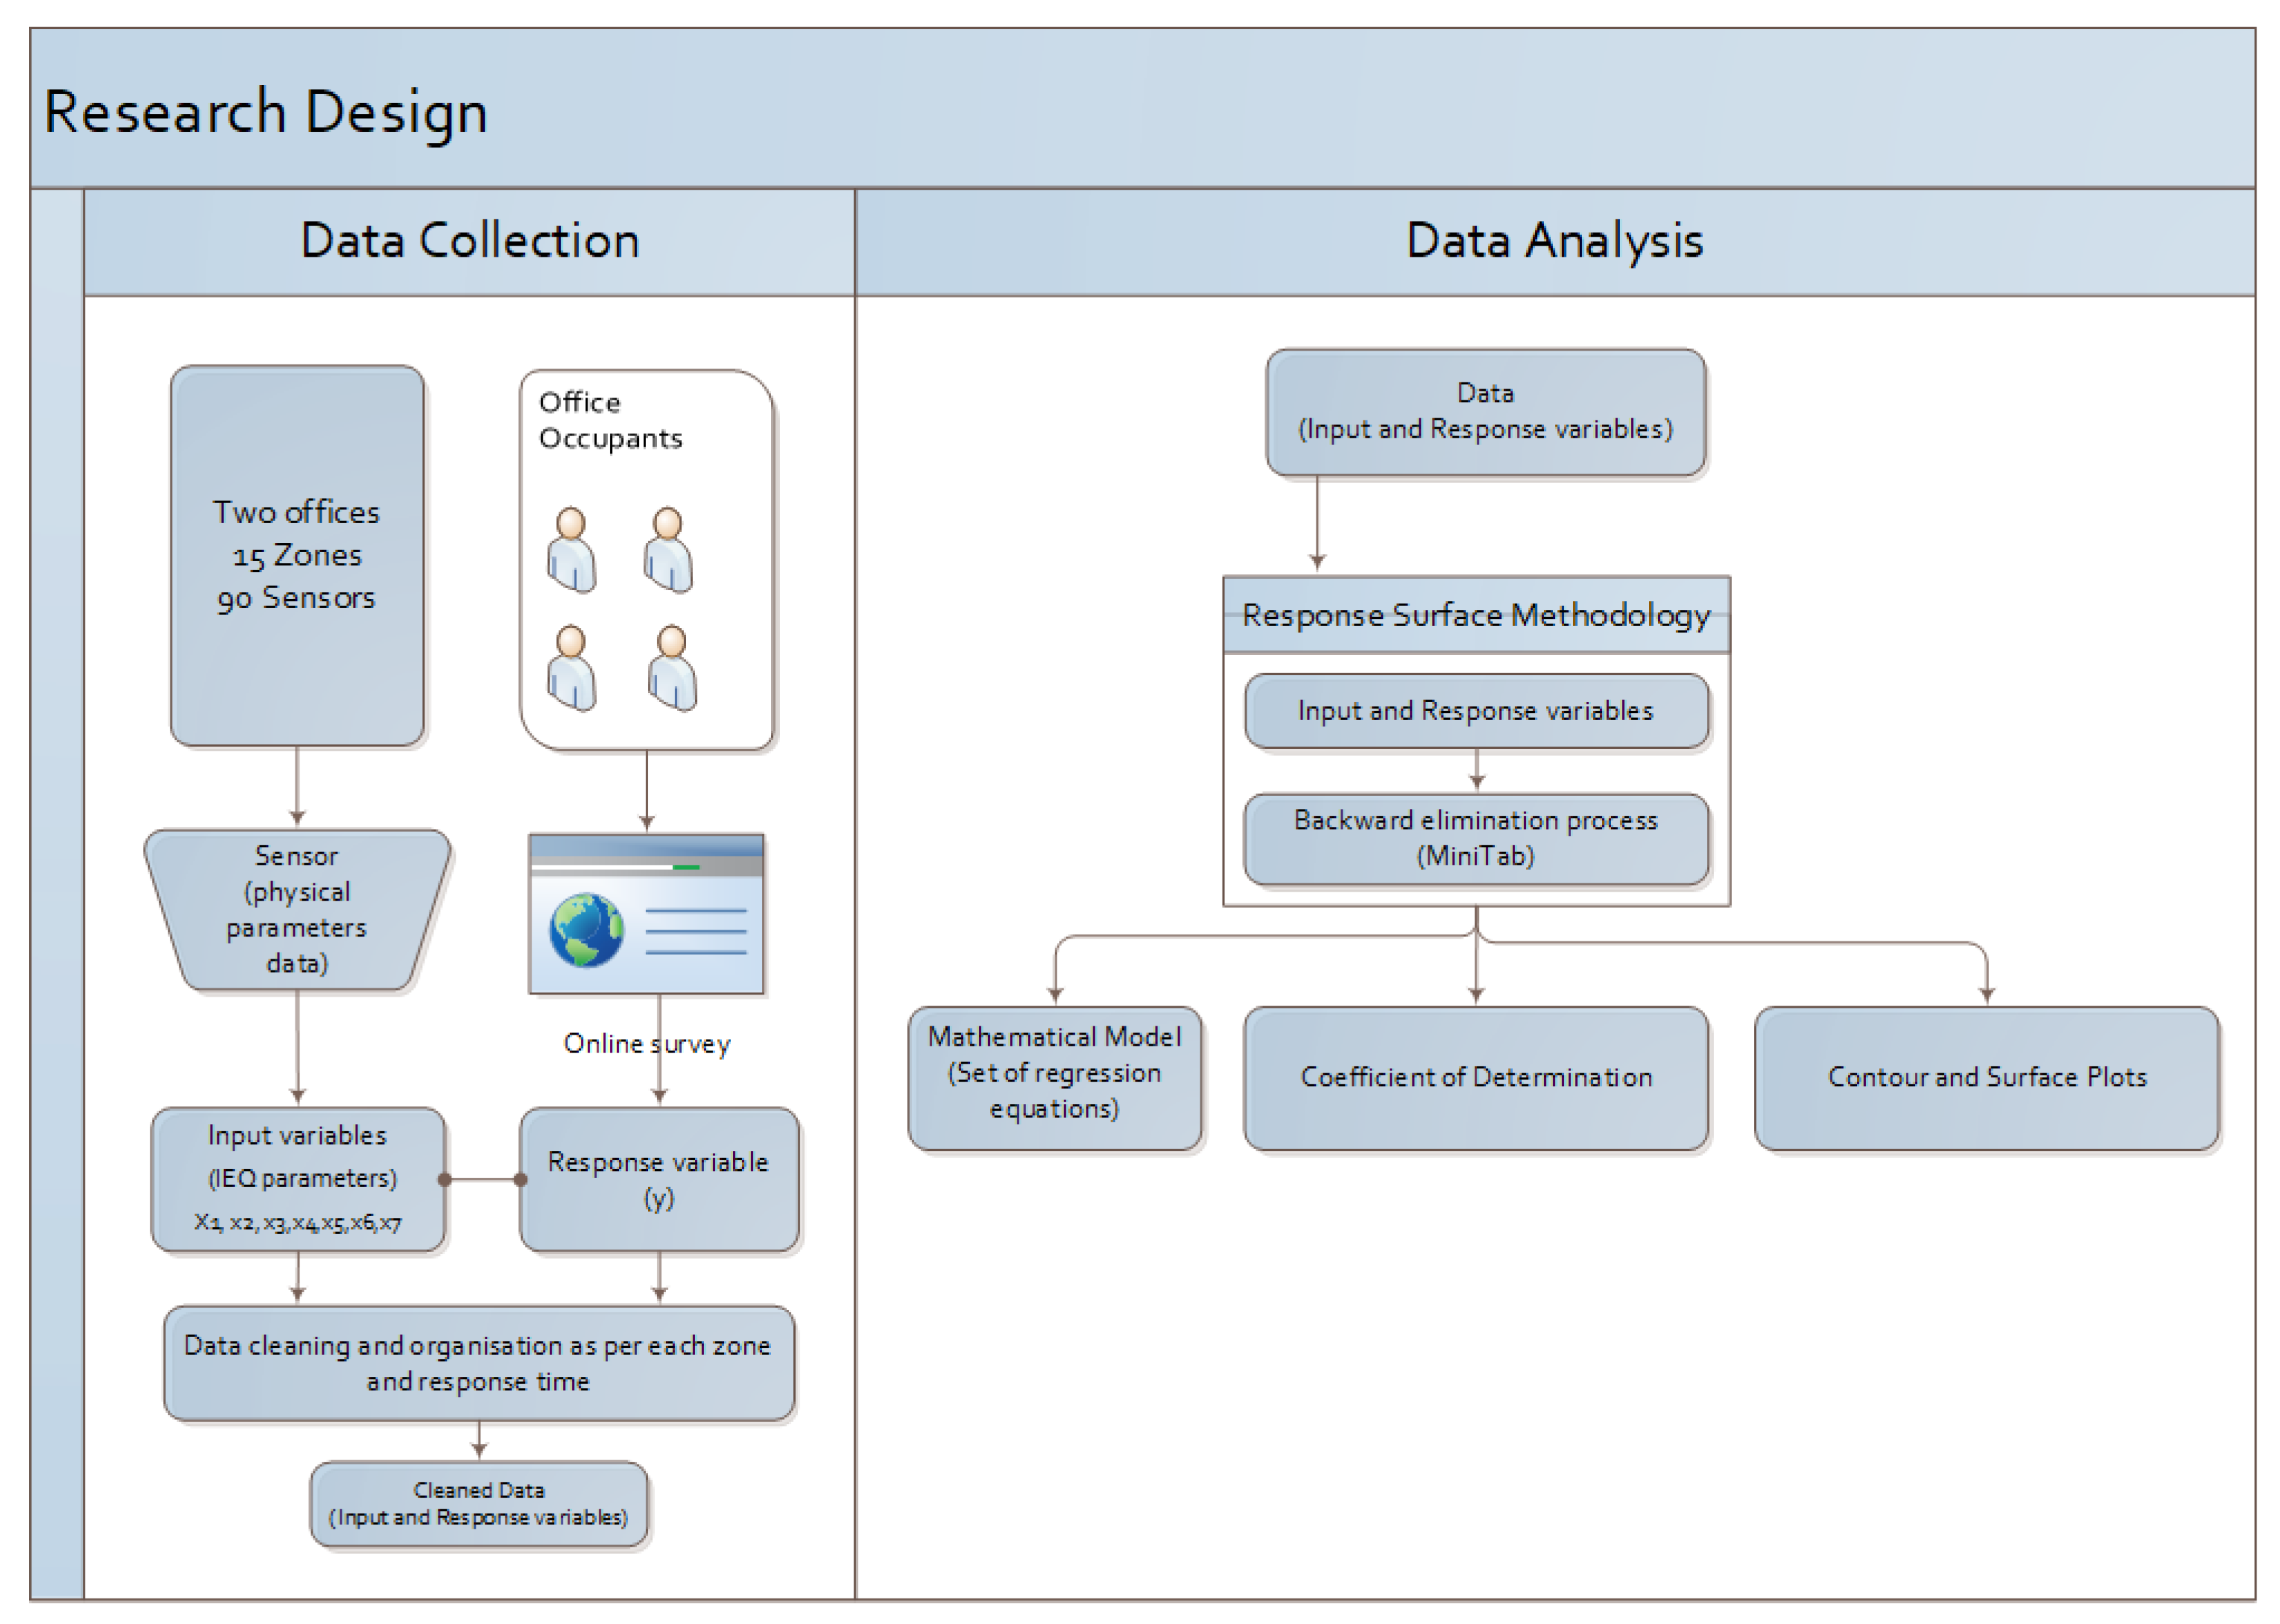Select the Coefficient of Determination box
Screen dimensions: 2280x1624
click(x=1476, y=1077)
